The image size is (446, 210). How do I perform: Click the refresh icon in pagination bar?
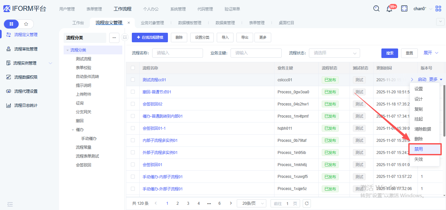coord(307,203)
